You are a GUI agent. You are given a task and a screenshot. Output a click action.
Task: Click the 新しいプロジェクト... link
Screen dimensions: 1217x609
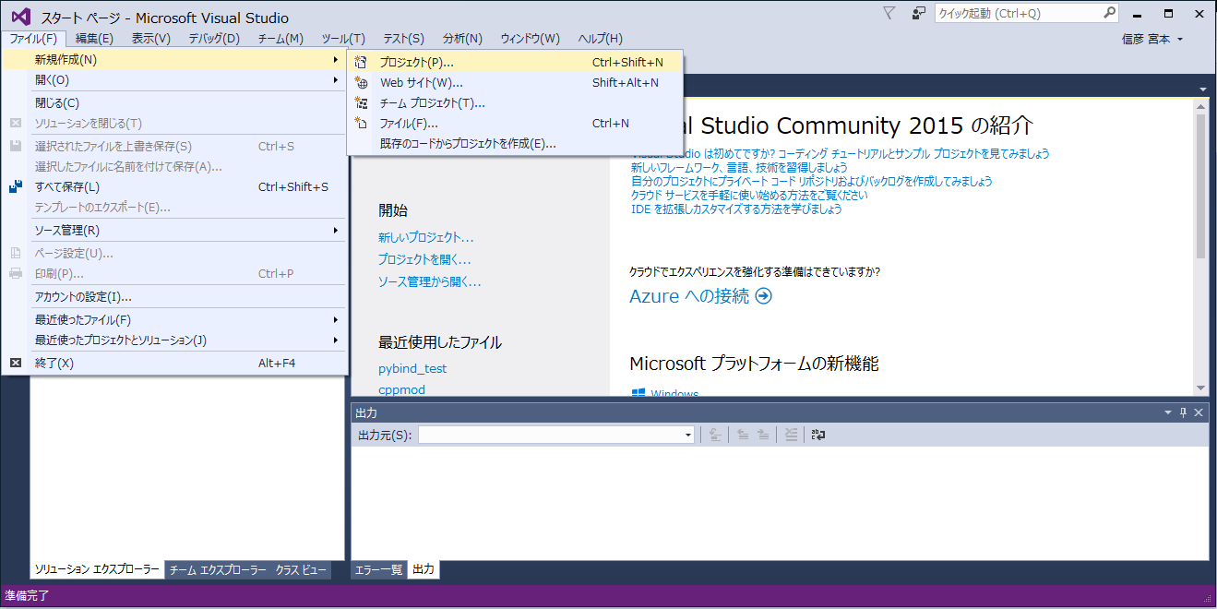[x=425, y=238]
